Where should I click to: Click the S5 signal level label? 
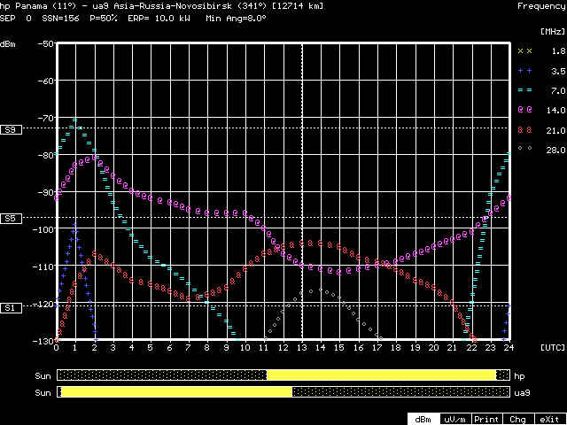point(11,219)
